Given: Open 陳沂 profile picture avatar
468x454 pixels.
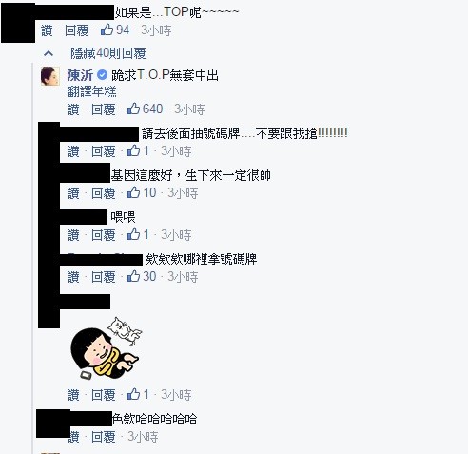Looking at the screenshot, I should 50,76.
